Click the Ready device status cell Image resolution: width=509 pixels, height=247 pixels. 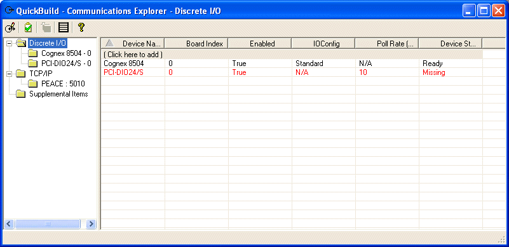[x=451, y=63]
